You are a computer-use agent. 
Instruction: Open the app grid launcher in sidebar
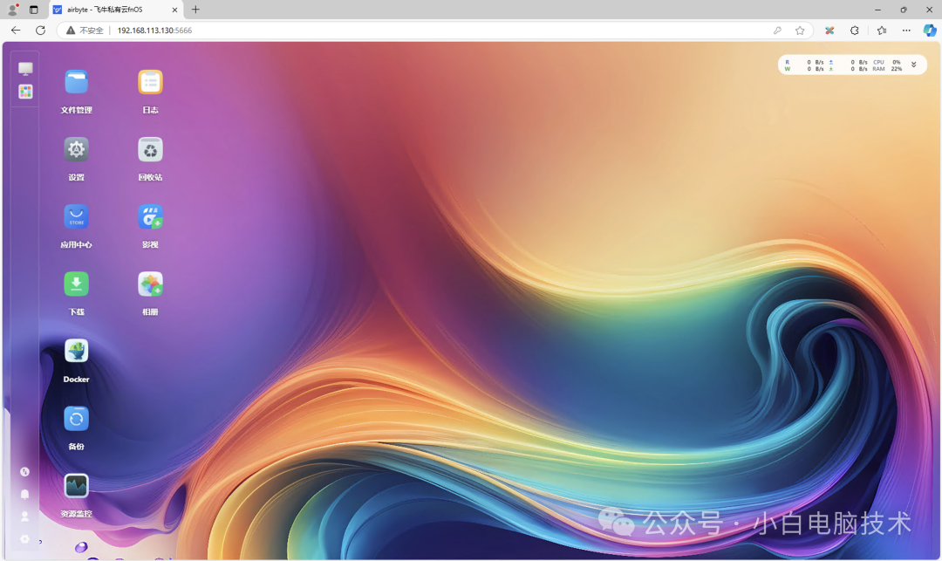(25, 92)
